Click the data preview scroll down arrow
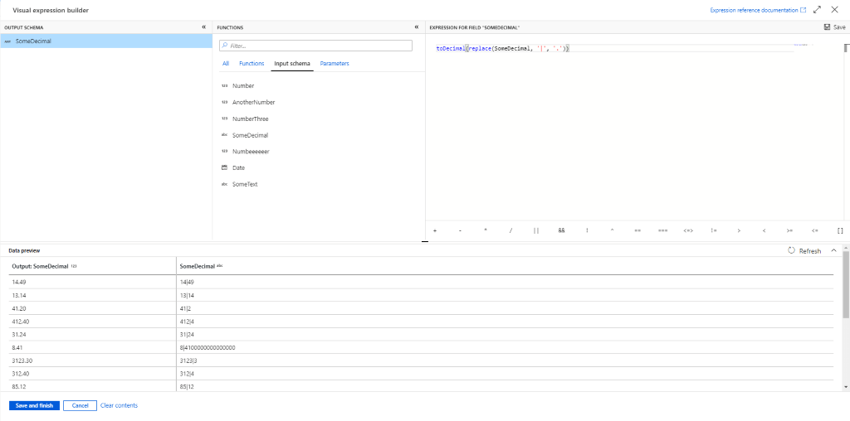850x421 pixels. [x=846, y=386]
